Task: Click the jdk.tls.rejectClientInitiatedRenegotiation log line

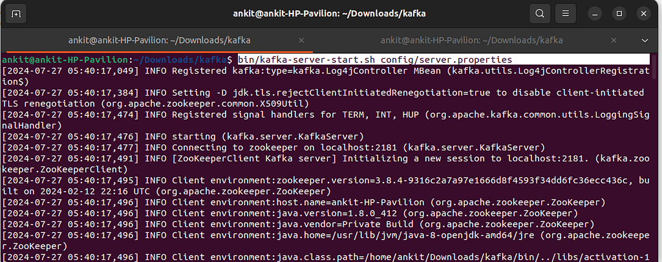Action: (323, 97)
